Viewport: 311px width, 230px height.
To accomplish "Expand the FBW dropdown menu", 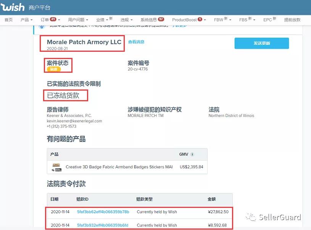I will tap(222, 19).
